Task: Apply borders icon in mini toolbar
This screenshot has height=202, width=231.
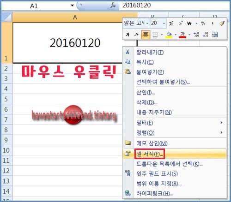Action: point(155,35)
